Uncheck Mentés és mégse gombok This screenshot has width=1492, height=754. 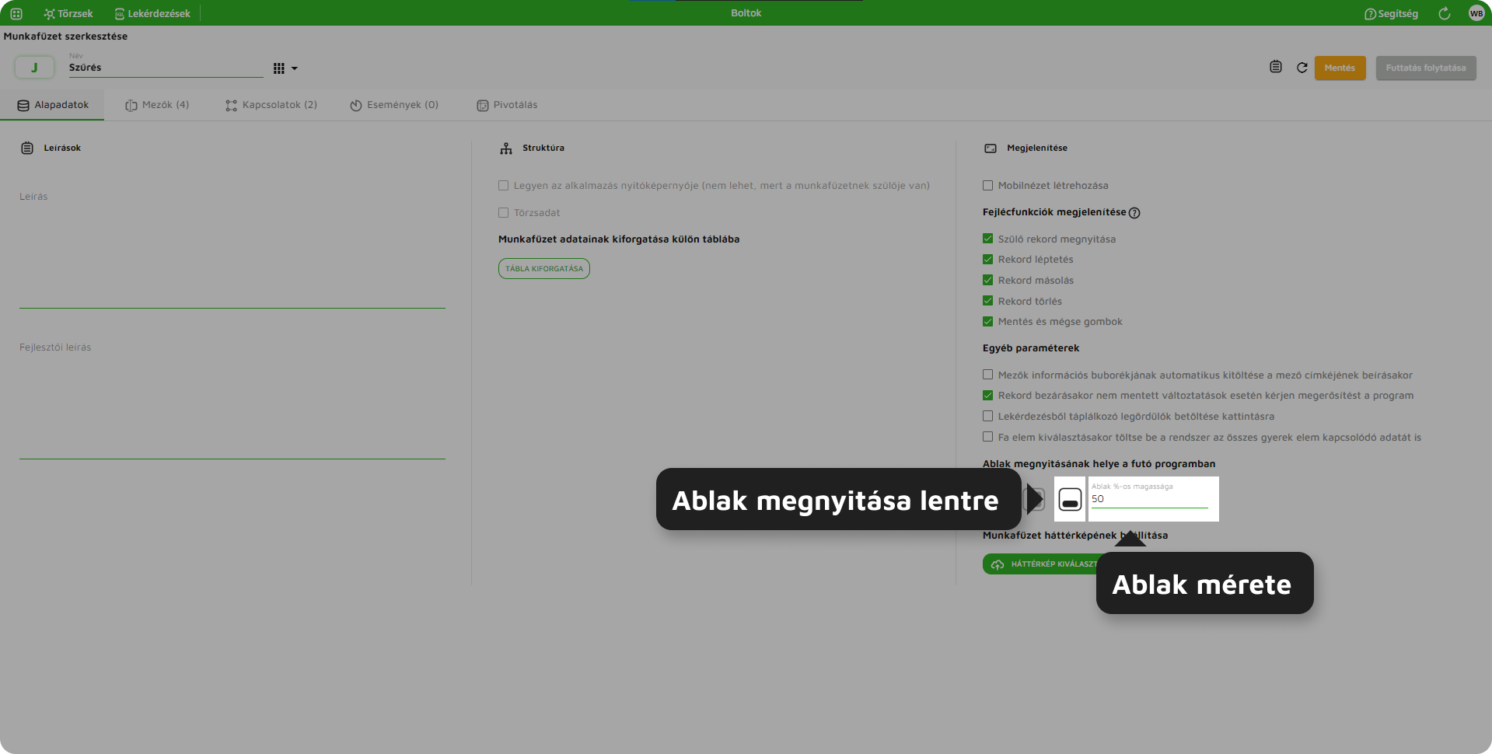[987, 322]
